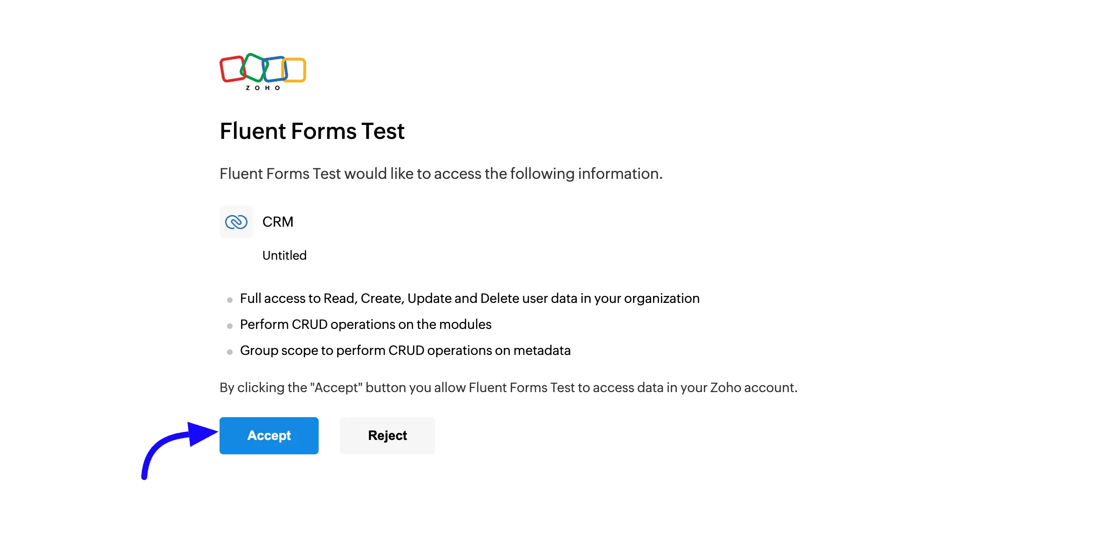
Task: Click the red square in Zoho logo
Action: coord(232,69)
